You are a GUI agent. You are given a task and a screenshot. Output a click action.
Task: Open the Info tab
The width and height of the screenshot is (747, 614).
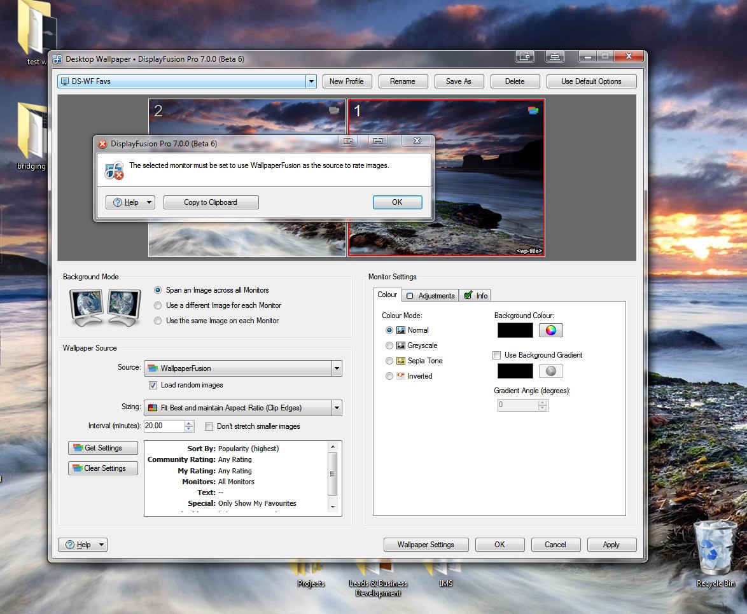475,295
